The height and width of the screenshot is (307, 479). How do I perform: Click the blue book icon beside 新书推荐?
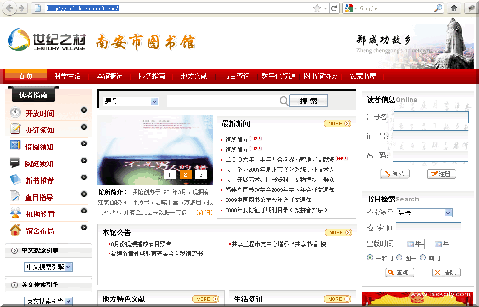[x=15, y=180]
